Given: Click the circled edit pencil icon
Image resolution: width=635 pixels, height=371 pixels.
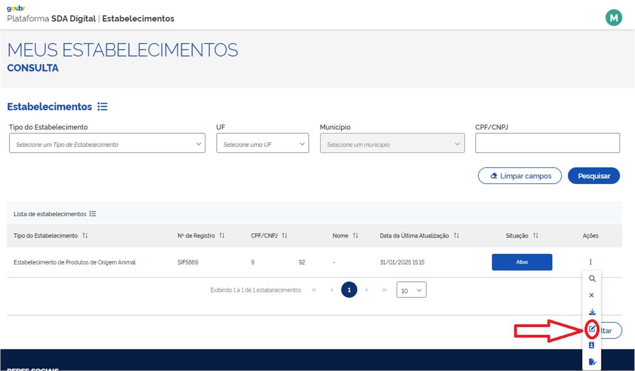Looking at the screenshot, I should tap(592, 329).
